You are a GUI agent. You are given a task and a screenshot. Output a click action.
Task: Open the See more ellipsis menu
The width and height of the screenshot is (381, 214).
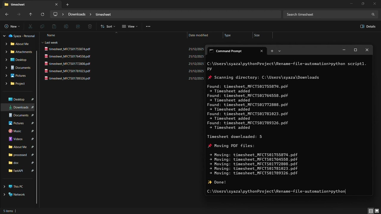(x=148, y=26)
